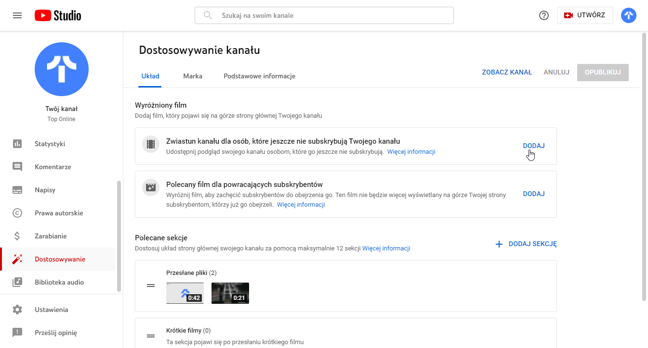Open Biblioteka audio in the sidebar
Image resolution: width=648 pixels, height=348 pixels.
(58, 282)
